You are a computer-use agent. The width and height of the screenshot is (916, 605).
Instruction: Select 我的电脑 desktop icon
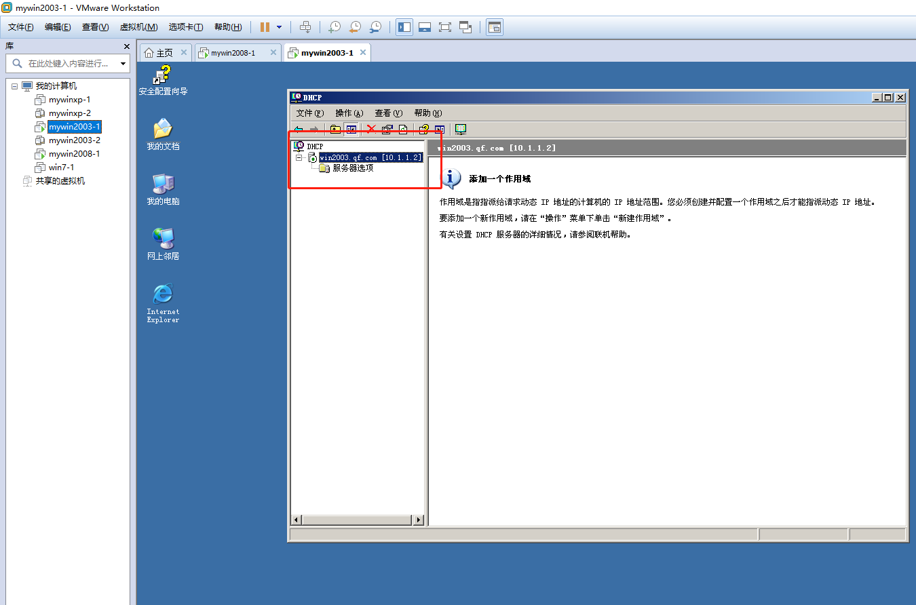coord(163,189)
